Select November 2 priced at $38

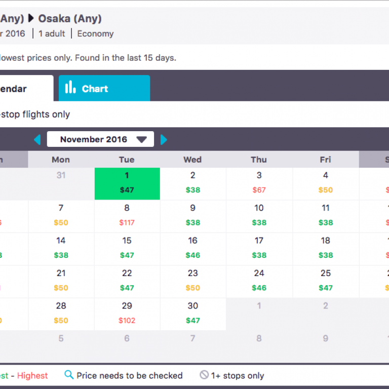[192, 183]
